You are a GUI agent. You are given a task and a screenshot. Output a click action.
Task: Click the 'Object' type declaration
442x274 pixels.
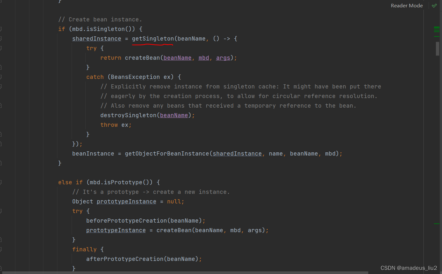pyautogui.click(x=83, y=202)
